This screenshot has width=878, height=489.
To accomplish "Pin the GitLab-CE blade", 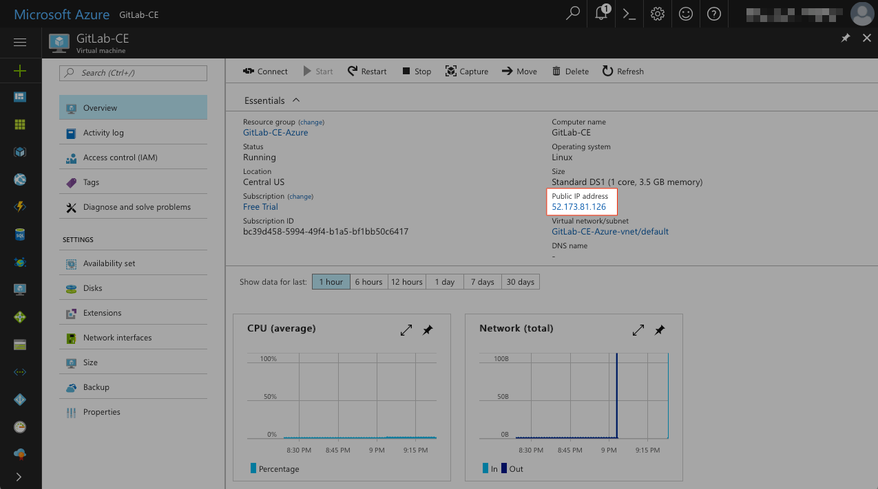I will pyautogui.click(x=846, y=39).
